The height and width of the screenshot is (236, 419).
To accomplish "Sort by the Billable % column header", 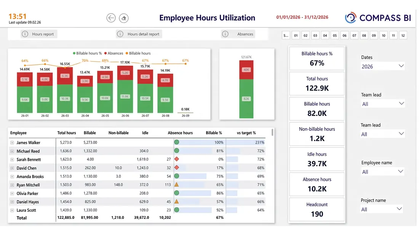I will [214, 133].
